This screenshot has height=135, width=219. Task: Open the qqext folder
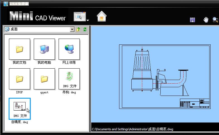click(x=44, y=79)
